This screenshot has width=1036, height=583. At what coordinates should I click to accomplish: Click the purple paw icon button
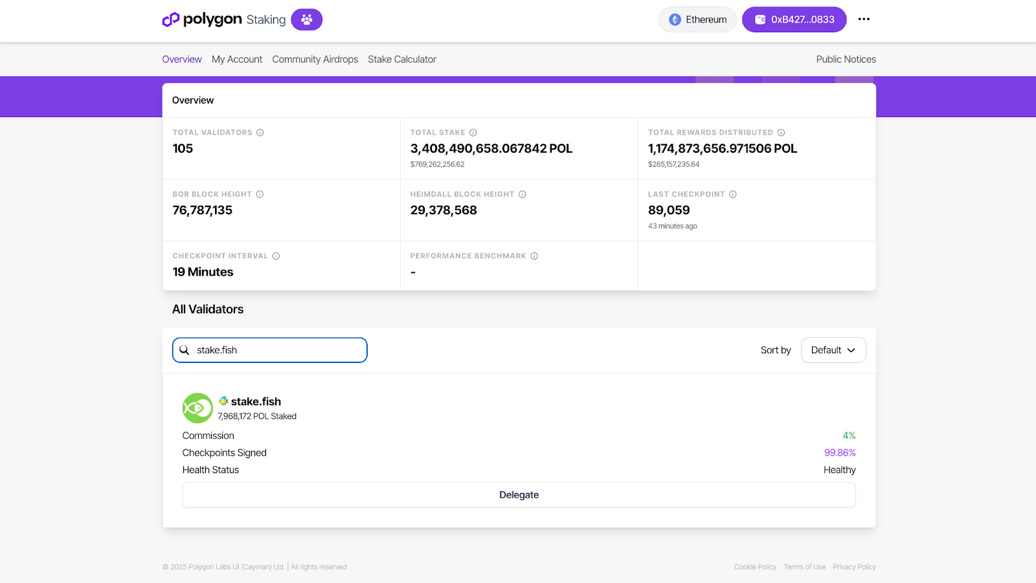click(306, 19)
